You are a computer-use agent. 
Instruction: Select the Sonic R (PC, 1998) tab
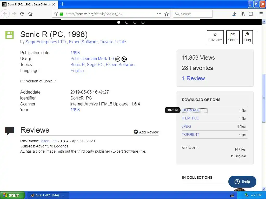point(29,4)
